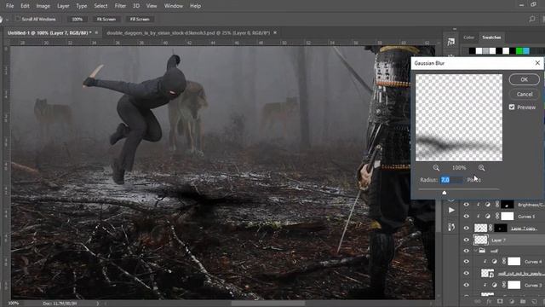Click the mask link icon on Curves 4
The image size is (545, 307).
[504, 262]
